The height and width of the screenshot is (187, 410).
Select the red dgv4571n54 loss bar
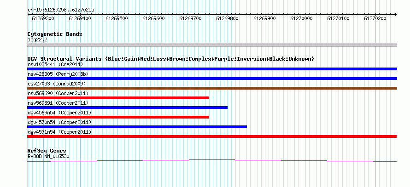212,136
